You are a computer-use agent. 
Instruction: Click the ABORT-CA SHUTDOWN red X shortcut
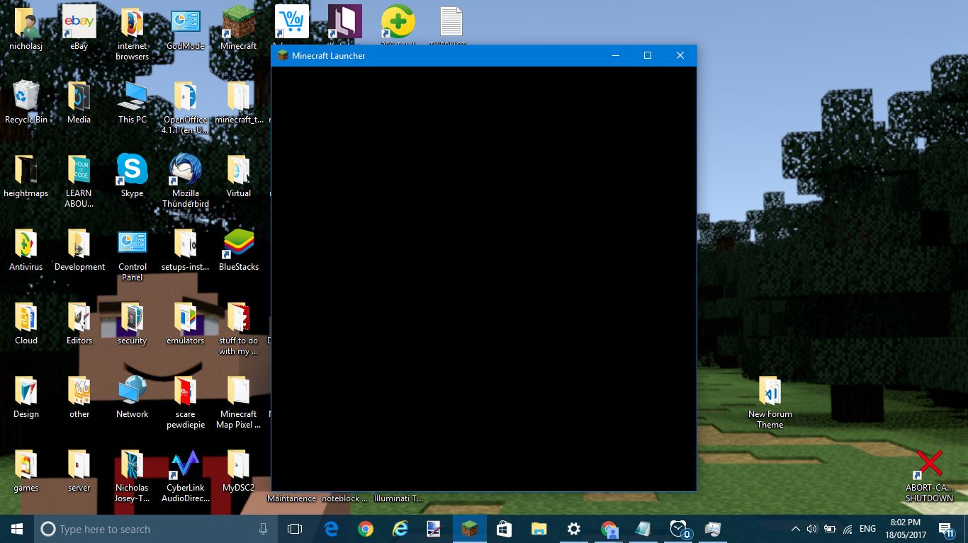point(929,465)
